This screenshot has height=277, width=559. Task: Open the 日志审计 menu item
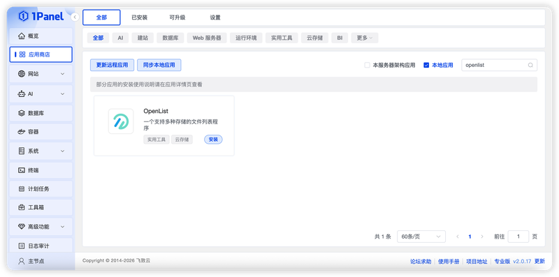coord(41,246)
